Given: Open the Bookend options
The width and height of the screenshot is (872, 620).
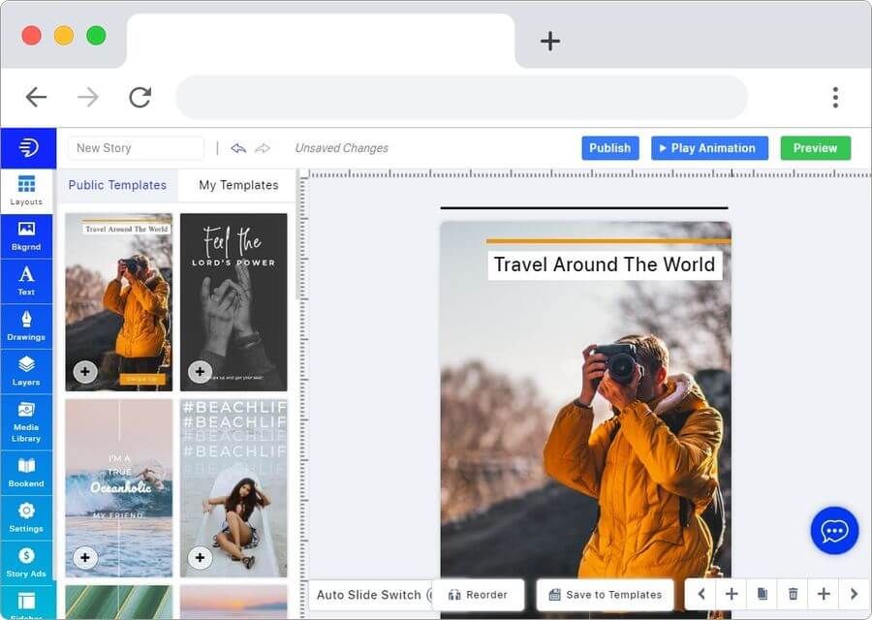Looking at the screenshot, I should click(26, 473).
